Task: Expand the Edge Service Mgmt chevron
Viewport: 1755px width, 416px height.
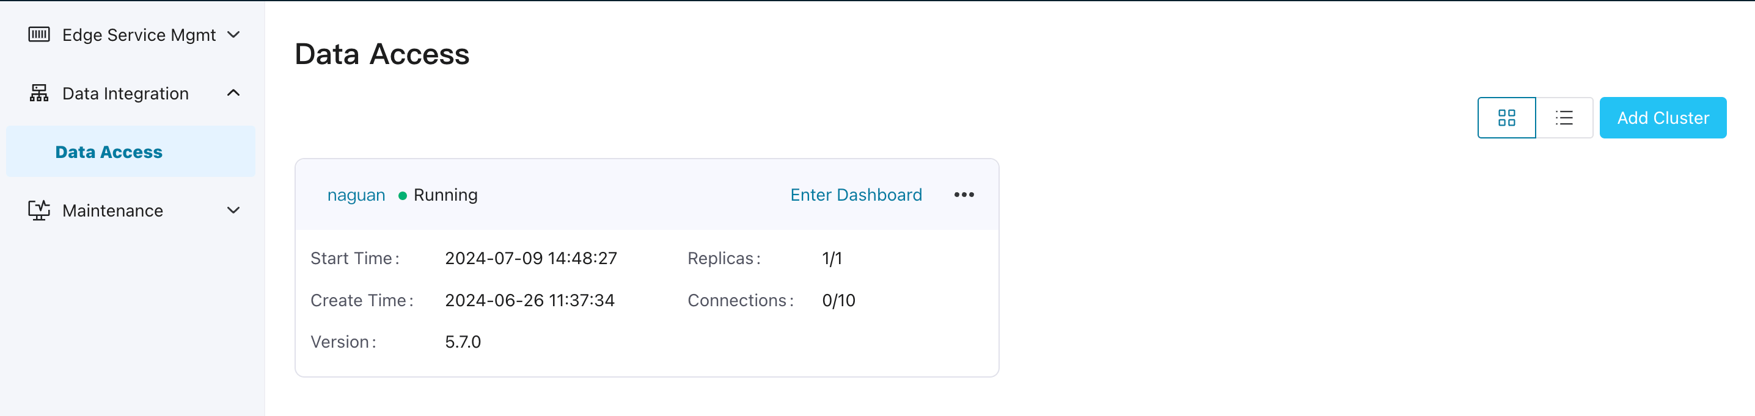Action: click(x=233, y=35)
